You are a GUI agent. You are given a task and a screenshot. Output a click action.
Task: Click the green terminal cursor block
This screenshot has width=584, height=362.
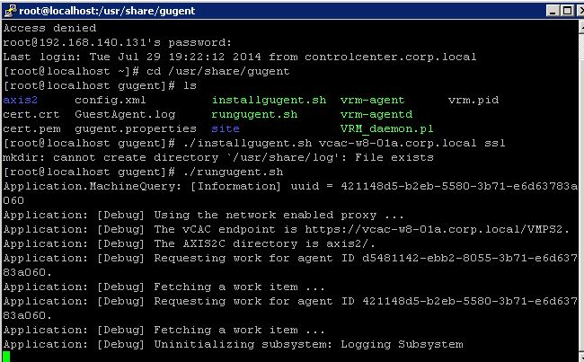tap(6, 357)
